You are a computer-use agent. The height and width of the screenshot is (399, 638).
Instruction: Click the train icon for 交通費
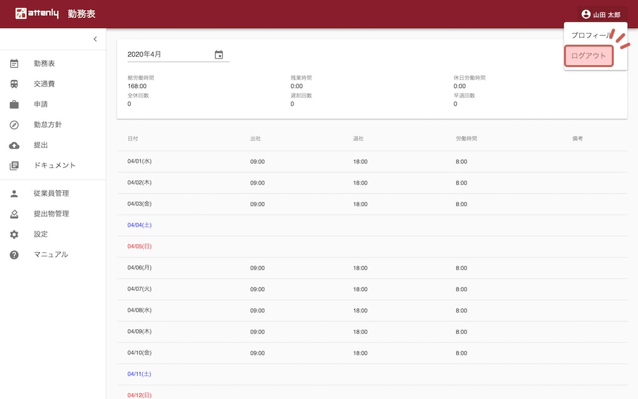14,84
